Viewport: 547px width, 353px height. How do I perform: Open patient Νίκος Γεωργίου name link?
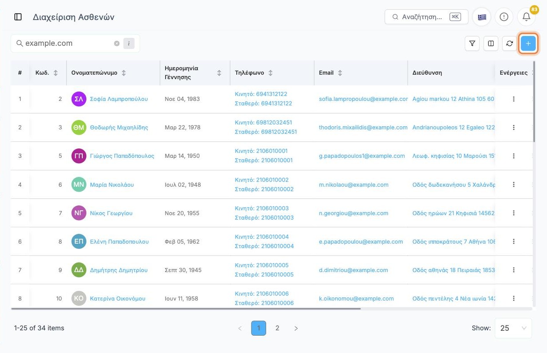point(111,213)
